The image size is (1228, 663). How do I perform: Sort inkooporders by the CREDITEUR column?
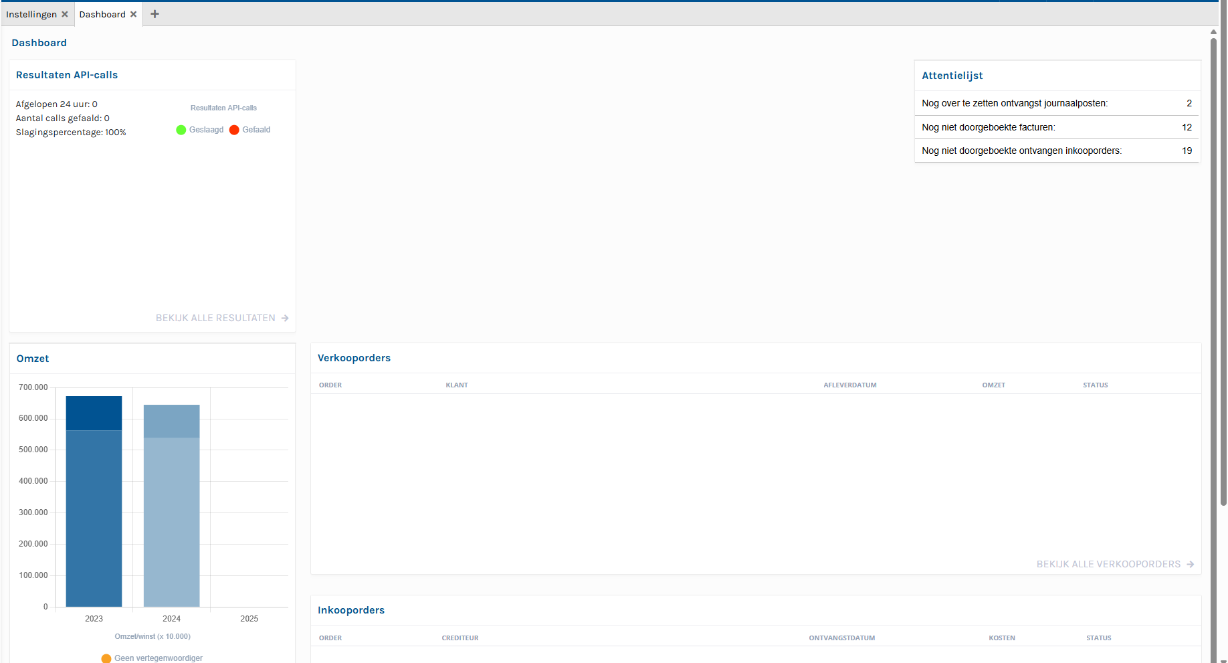click(x=460, y=638)
